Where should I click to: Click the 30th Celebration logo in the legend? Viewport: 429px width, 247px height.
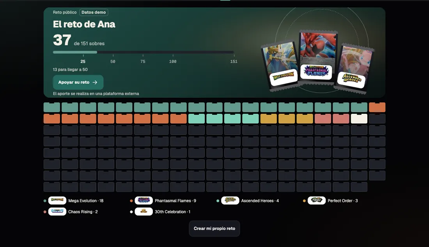(x=144, y=212)
